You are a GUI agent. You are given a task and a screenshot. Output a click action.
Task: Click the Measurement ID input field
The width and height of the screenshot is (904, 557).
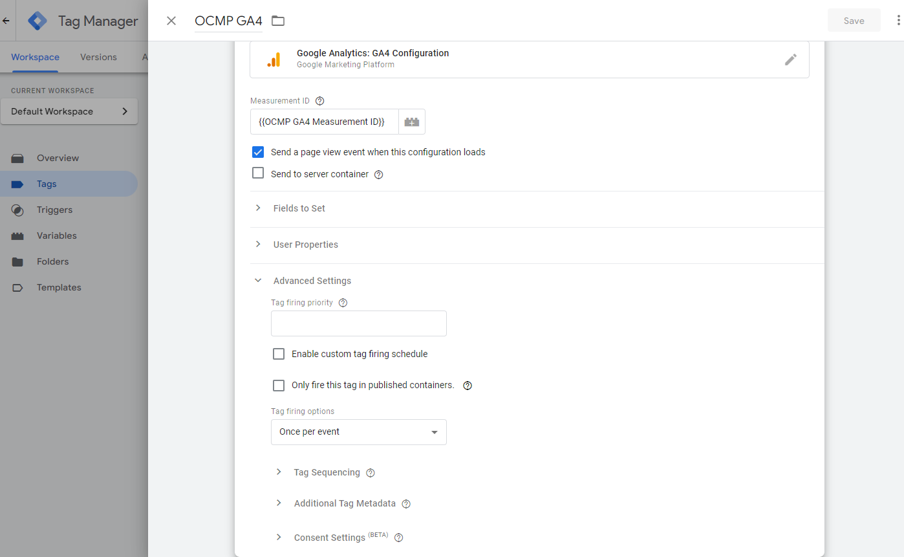coord(324,122)
